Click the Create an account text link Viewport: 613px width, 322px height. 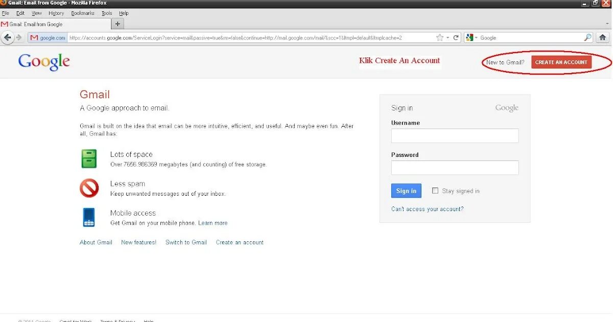[x=240, y=242]
